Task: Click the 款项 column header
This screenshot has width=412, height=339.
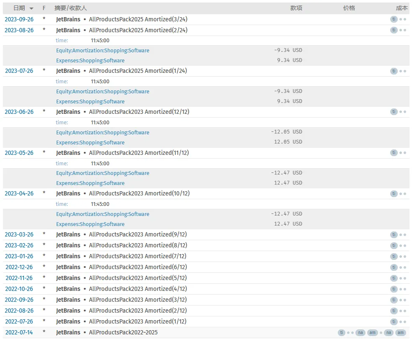Action: click(296, 8)
